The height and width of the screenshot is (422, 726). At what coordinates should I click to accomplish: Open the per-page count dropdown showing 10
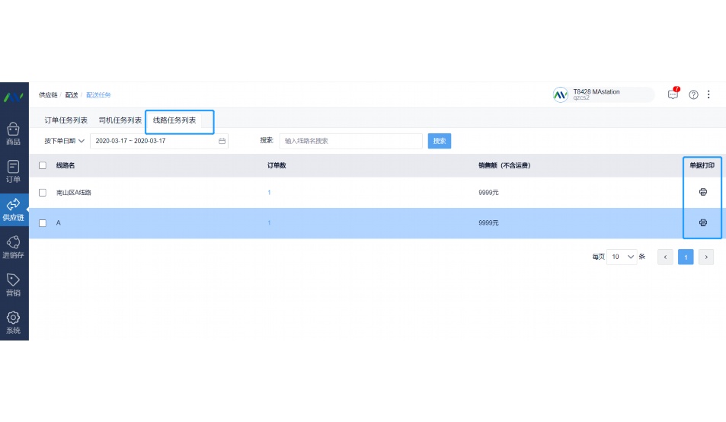pyautogui.click(x=622, y=257)
